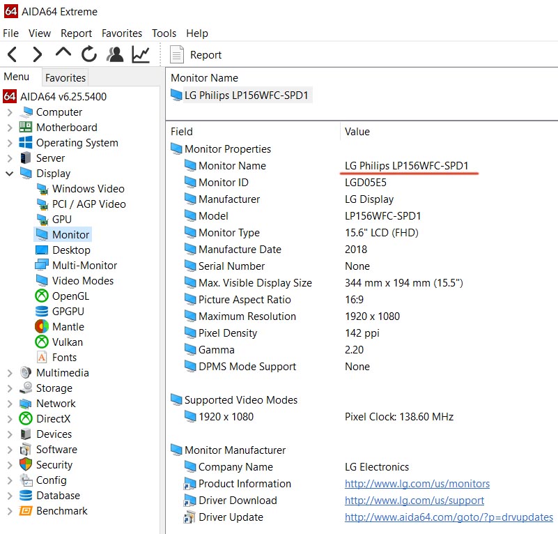
Task: Open the Driver Download lg.com support link
Action: pos(414,501)
